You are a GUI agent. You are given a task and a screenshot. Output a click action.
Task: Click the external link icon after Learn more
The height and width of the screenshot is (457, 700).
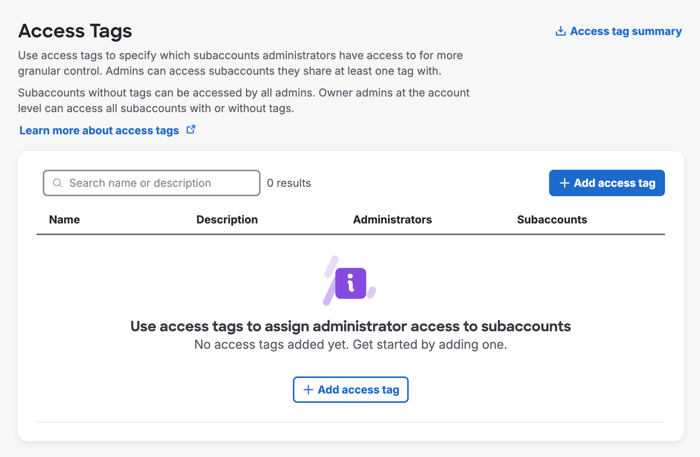(x=191, y=130)
